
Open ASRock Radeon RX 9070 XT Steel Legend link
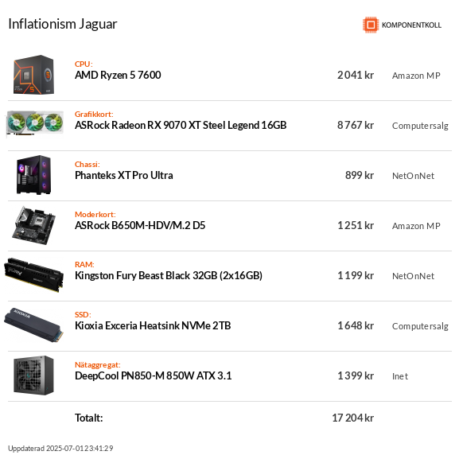coord(181,125)
